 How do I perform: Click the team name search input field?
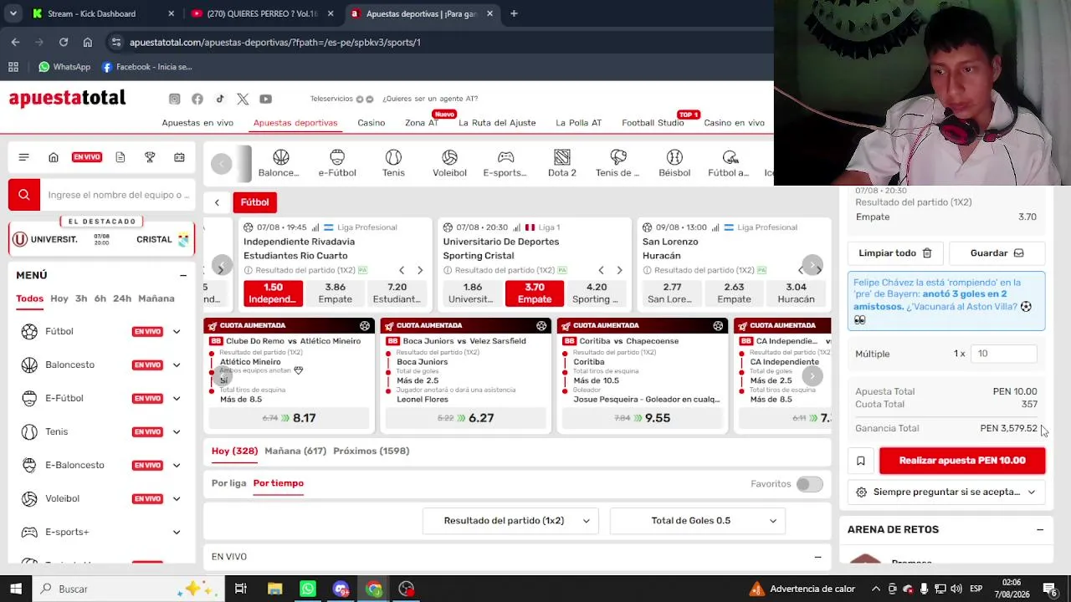click(x=118, y=195)
